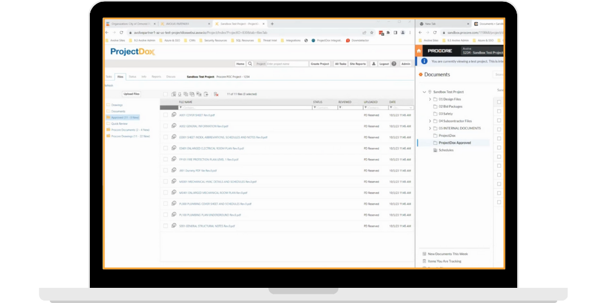The image size is (607, 303).
Task: Open the Reports tab
Action: [156, 77]
